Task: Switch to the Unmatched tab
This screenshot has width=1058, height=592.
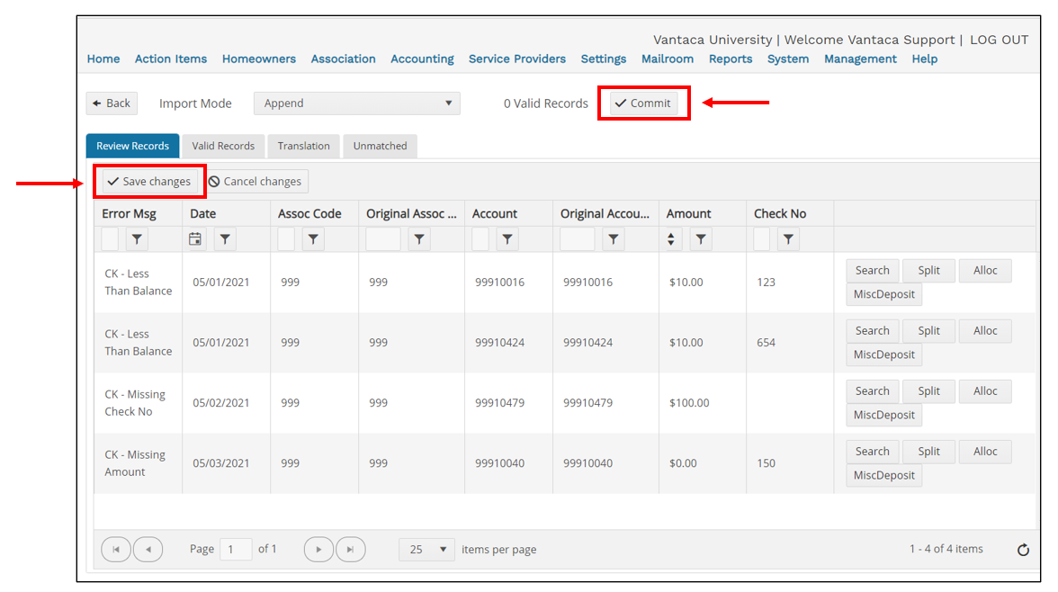Action: 380,146
